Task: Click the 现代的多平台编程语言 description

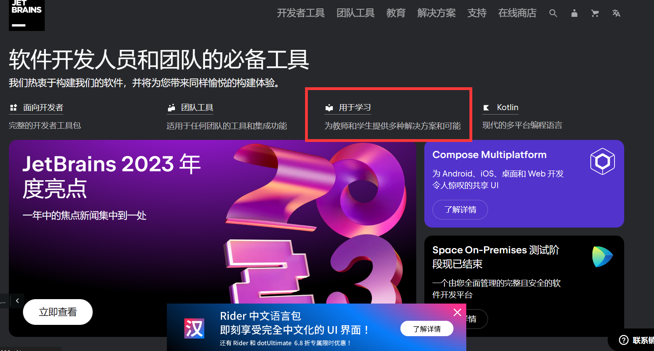Action: click(x=522, y=125)
